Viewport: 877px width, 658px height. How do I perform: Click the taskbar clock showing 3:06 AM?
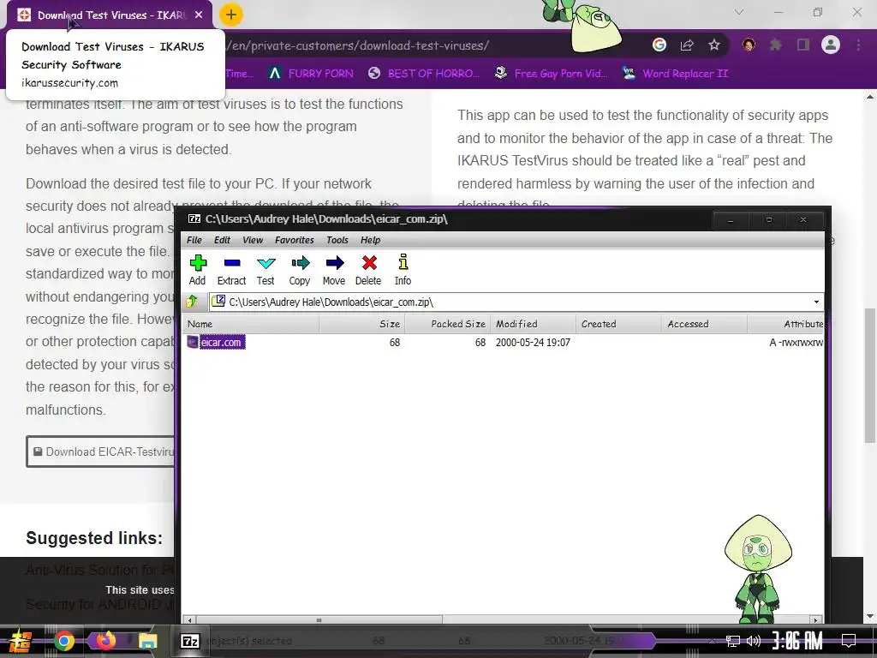[797, 641]
